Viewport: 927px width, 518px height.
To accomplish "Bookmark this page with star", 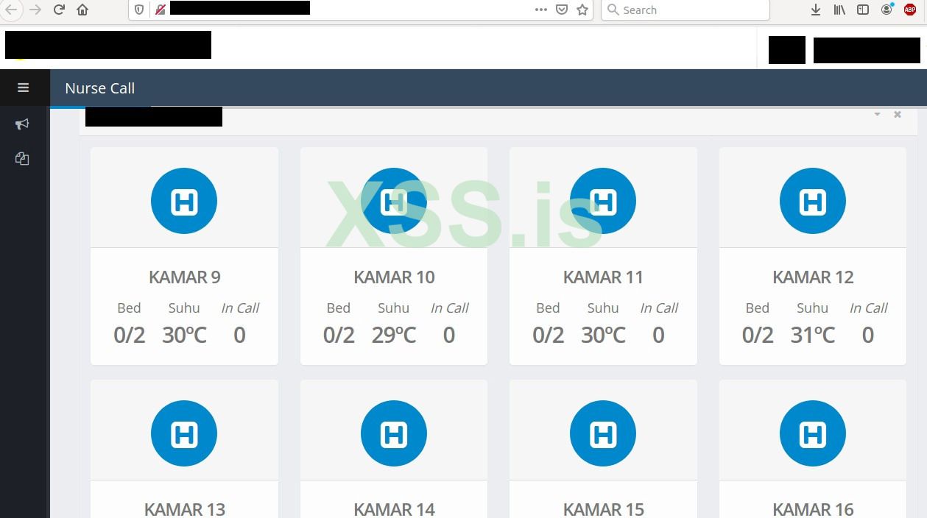I will click(582, 10).
